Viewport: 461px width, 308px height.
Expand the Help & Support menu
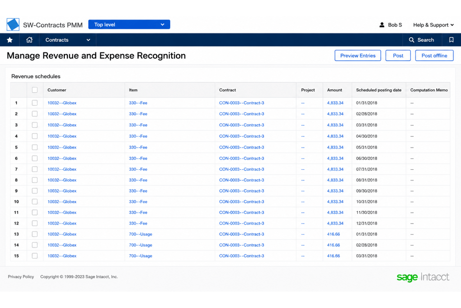click(x=433, y=25)
